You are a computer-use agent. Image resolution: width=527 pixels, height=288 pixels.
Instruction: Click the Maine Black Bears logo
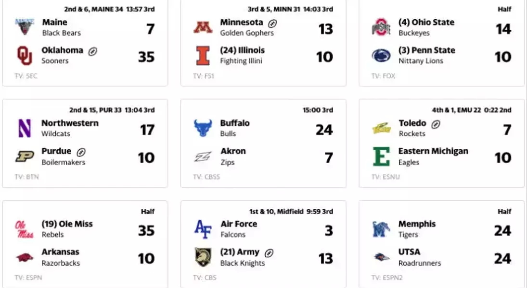(25, 27)
